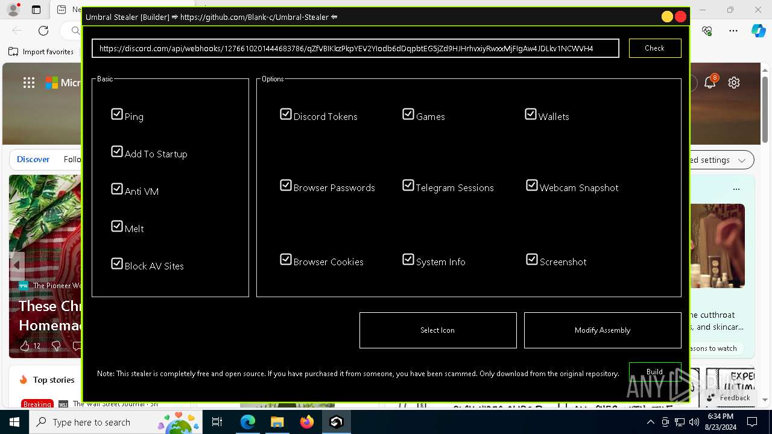Expand the personalized settings dropdown chevron
Image resolution: width=772 pixels, height=434 pixels.
742,160
